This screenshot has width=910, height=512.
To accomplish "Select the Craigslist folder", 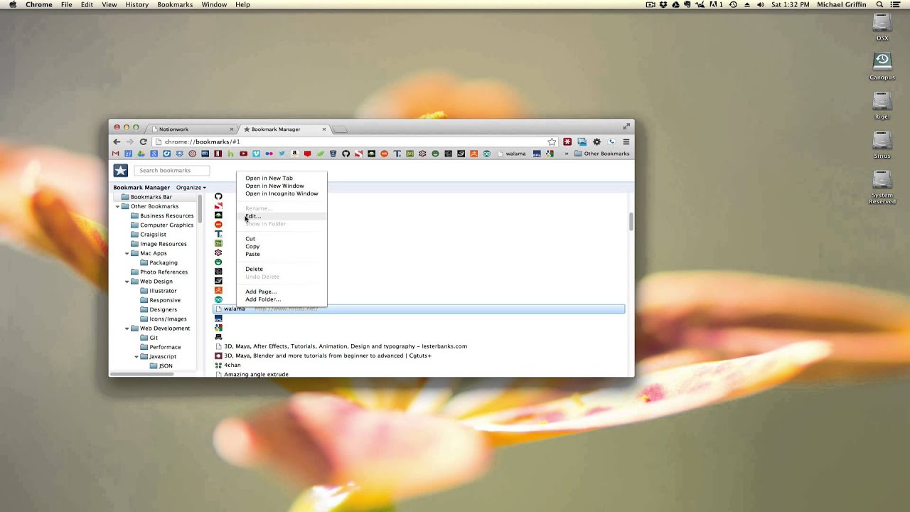I will coord(149,234).
